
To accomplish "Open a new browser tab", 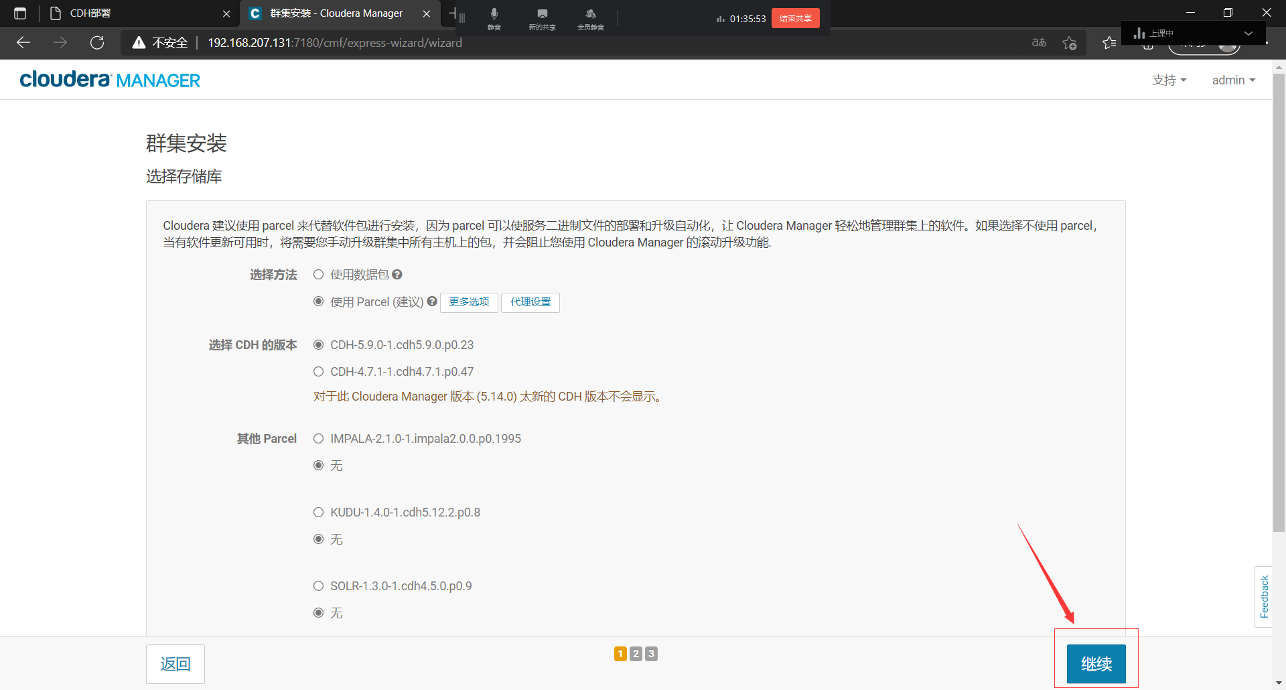I will tap(452, 13).
